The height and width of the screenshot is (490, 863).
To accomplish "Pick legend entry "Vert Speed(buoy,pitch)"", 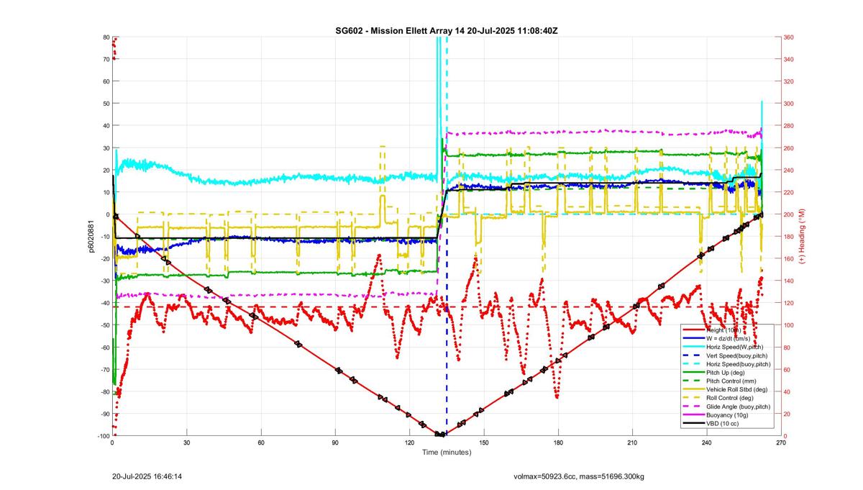I will pos(738,355).
